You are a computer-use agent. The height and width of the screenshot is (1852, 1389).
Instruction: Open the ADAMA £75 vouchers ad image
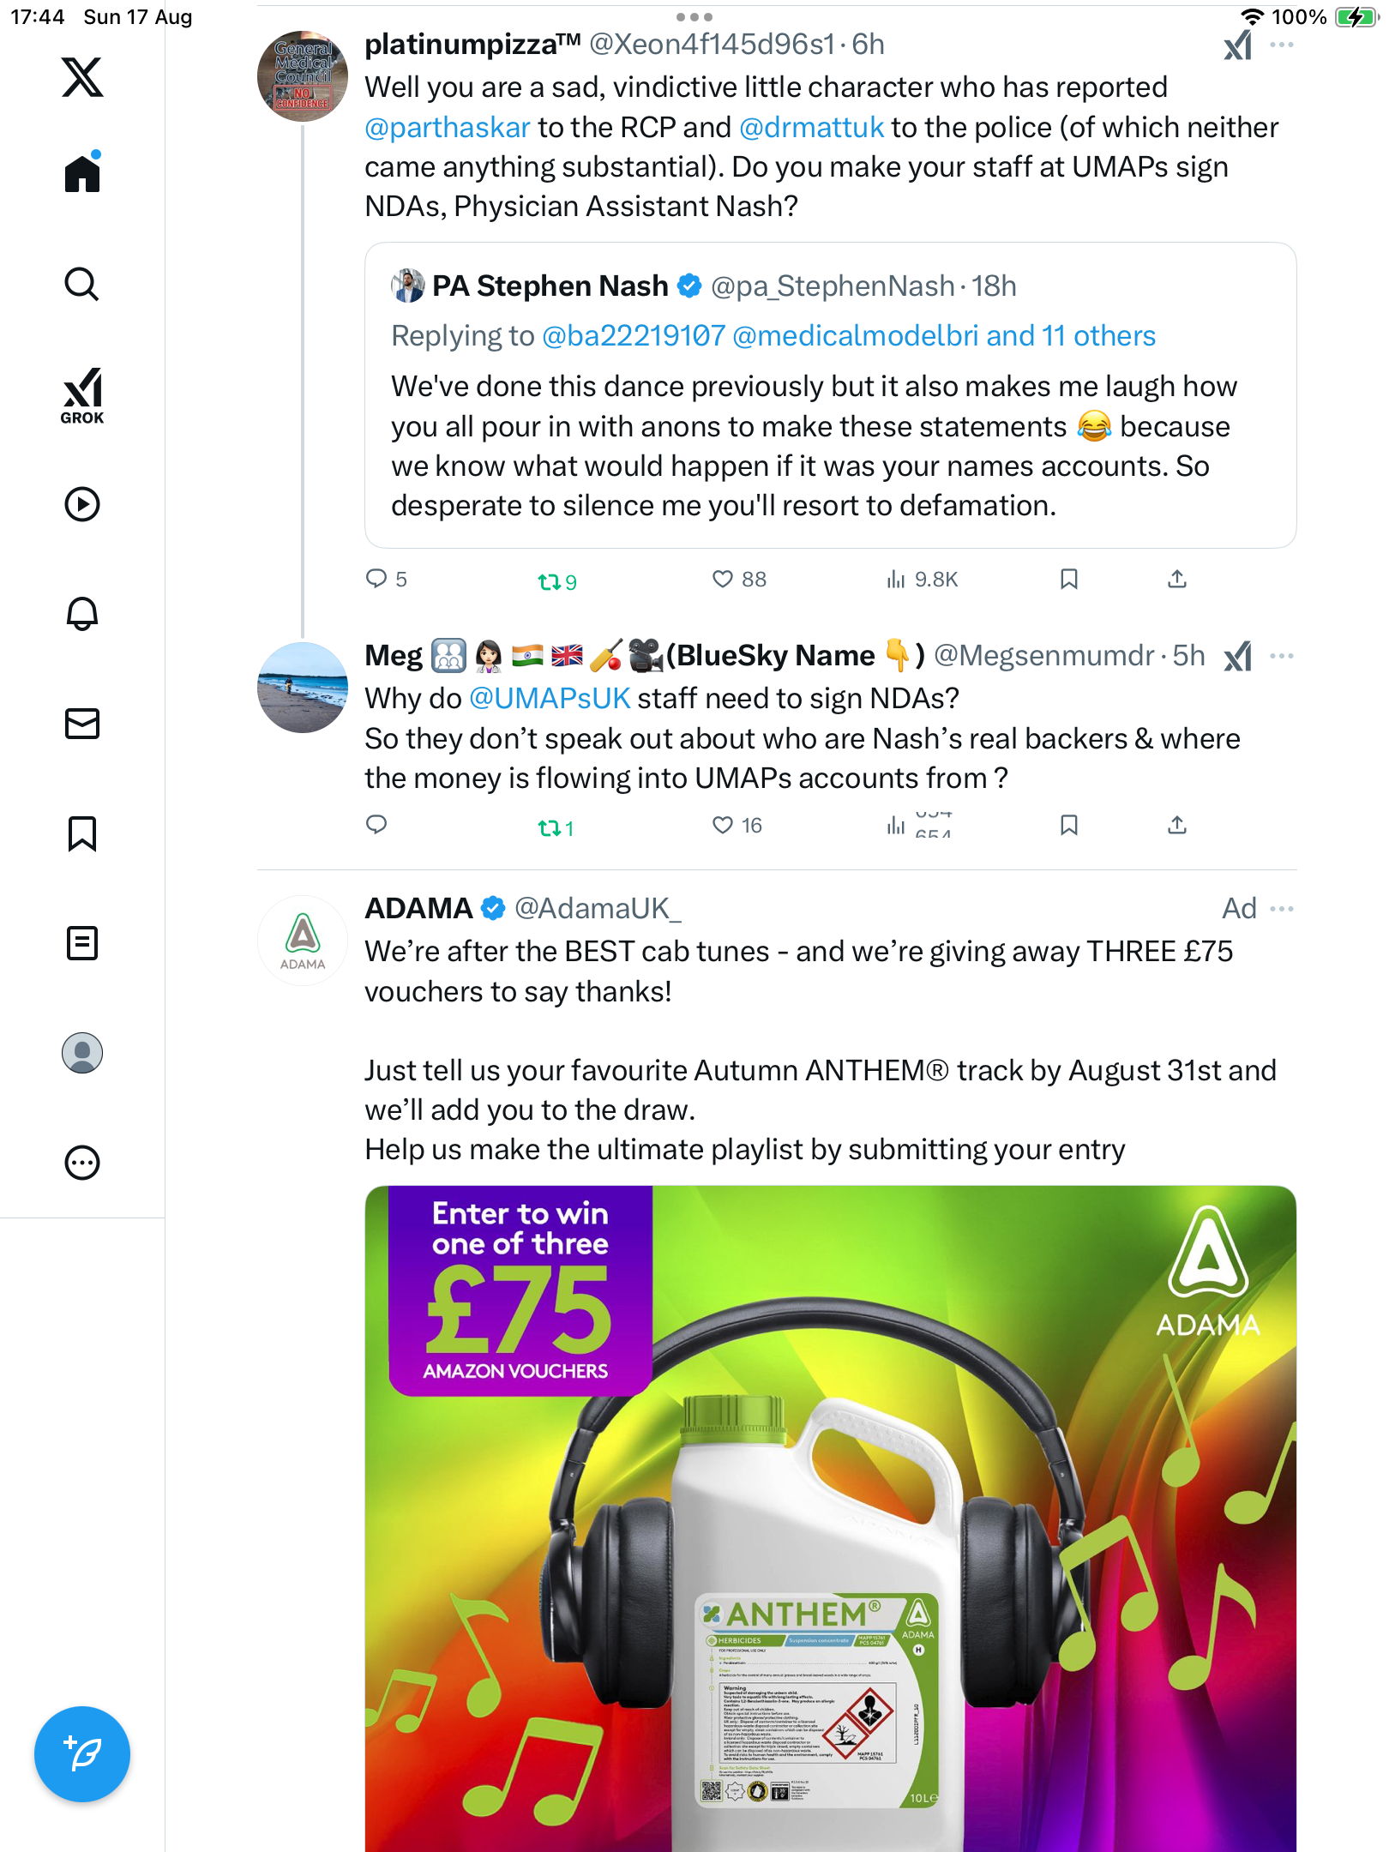pyautogui.click(x=830, y=1518)
